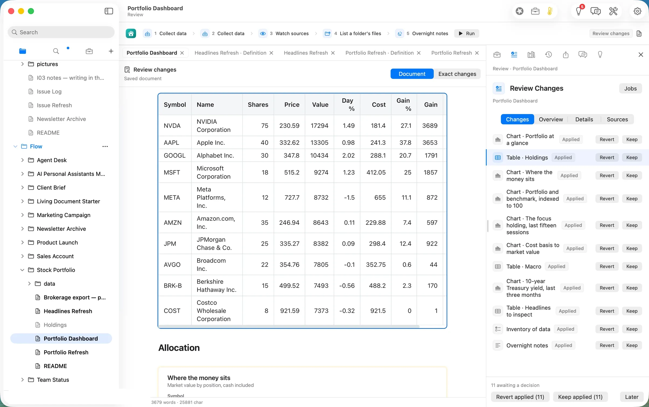This screenshot has height=407, width=649.
Task: Open the settings gear icon
Action: (637, 11)
